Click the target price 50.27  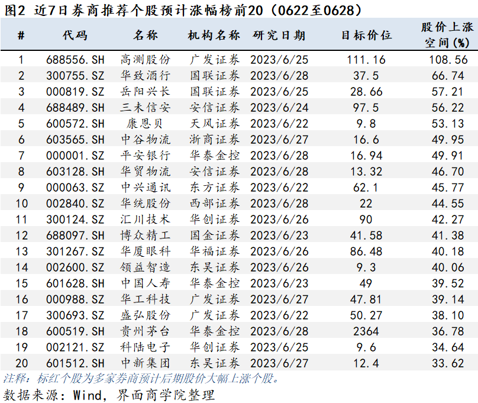366,315
